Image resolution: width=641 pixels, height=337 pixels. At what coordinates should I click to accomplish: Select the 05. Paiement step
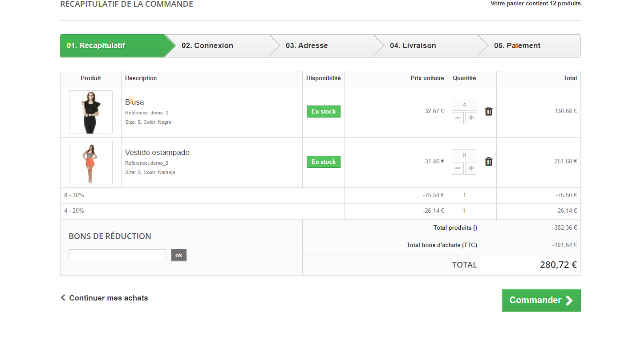[517, 46]
